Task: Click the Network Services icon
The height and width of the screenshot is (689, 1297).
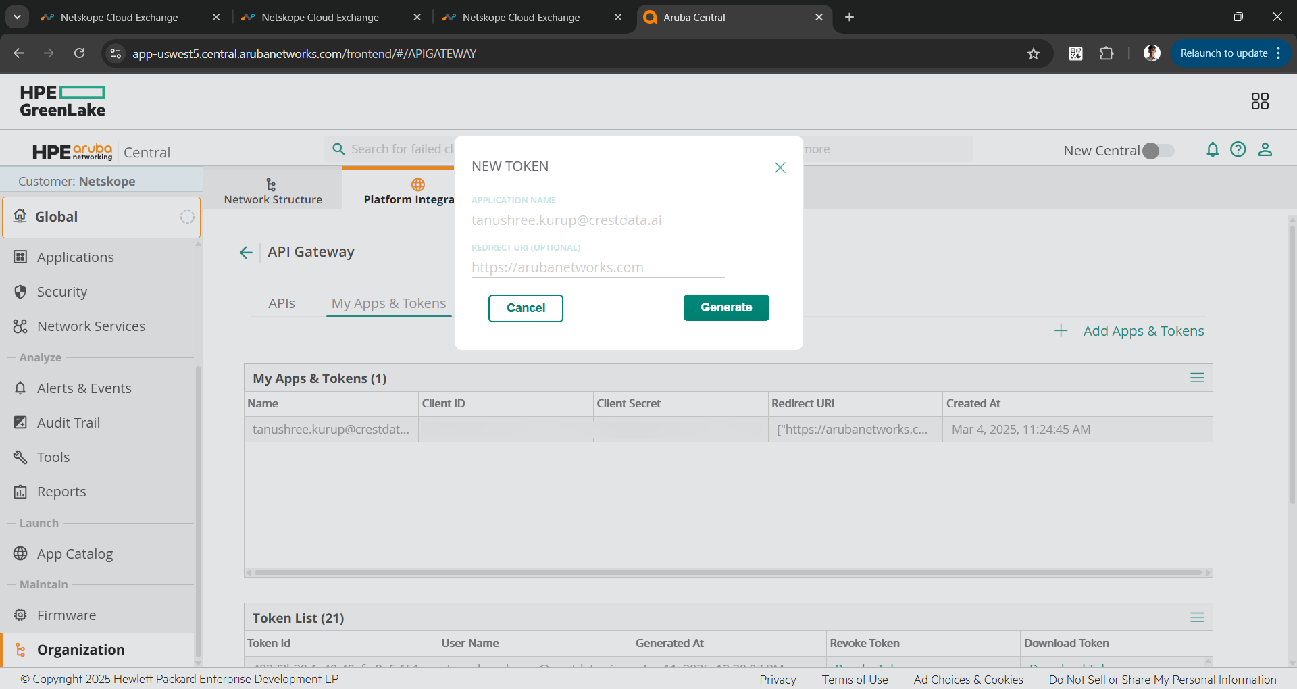Action: (x=20, y=326)
